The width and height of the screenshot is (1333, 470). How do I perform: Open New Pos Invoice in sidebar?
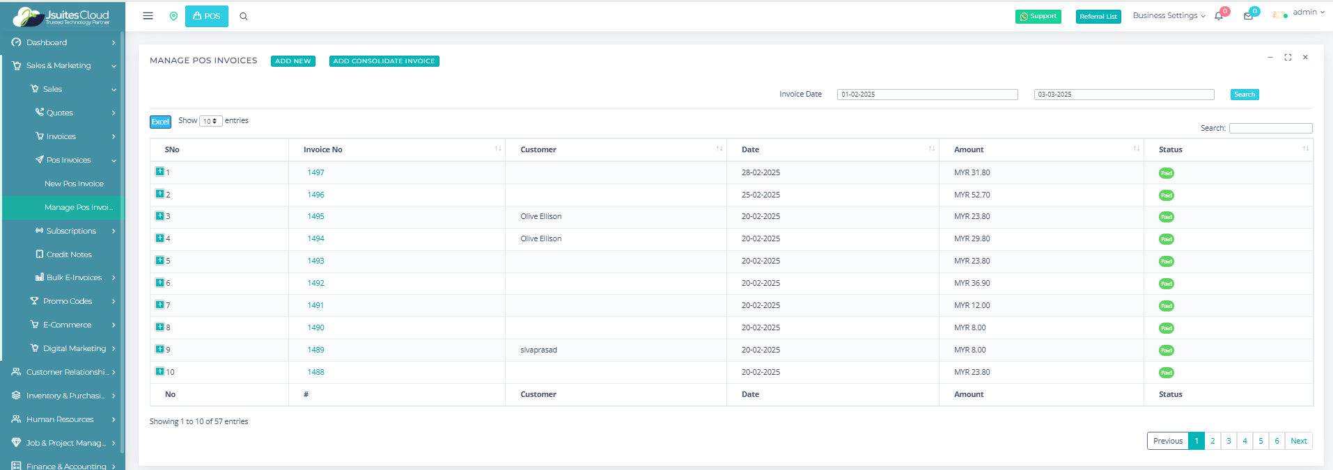74,184
